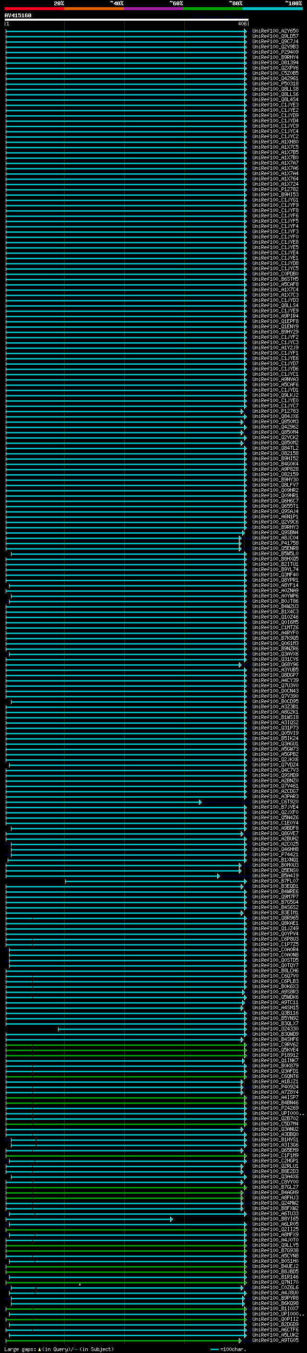Click the green ~80% identity legend bar
Image resolution: width=307 pixels, height=1353 pixels.
213,9
